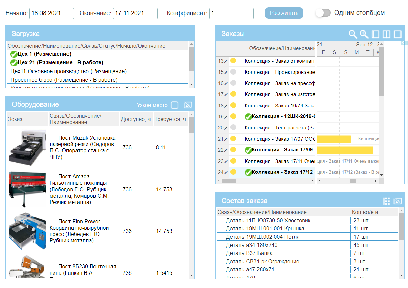Click the edit pencil on order row 21
This screenshot has height=288, width=408.
coord(226,139)
